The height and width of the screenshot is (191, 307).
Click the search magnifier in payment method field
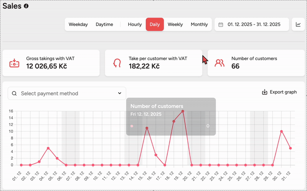click(15, 93)
